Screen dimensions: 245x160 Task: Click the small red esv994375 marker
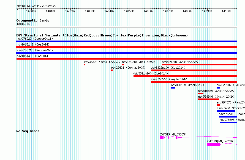coord(218,105)
